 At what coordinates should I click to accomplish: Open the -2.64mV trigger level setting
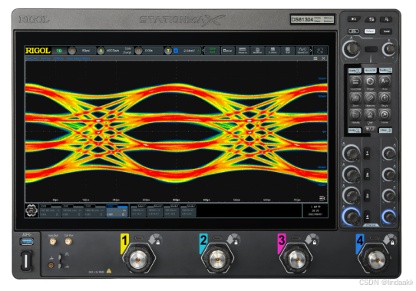189,51
